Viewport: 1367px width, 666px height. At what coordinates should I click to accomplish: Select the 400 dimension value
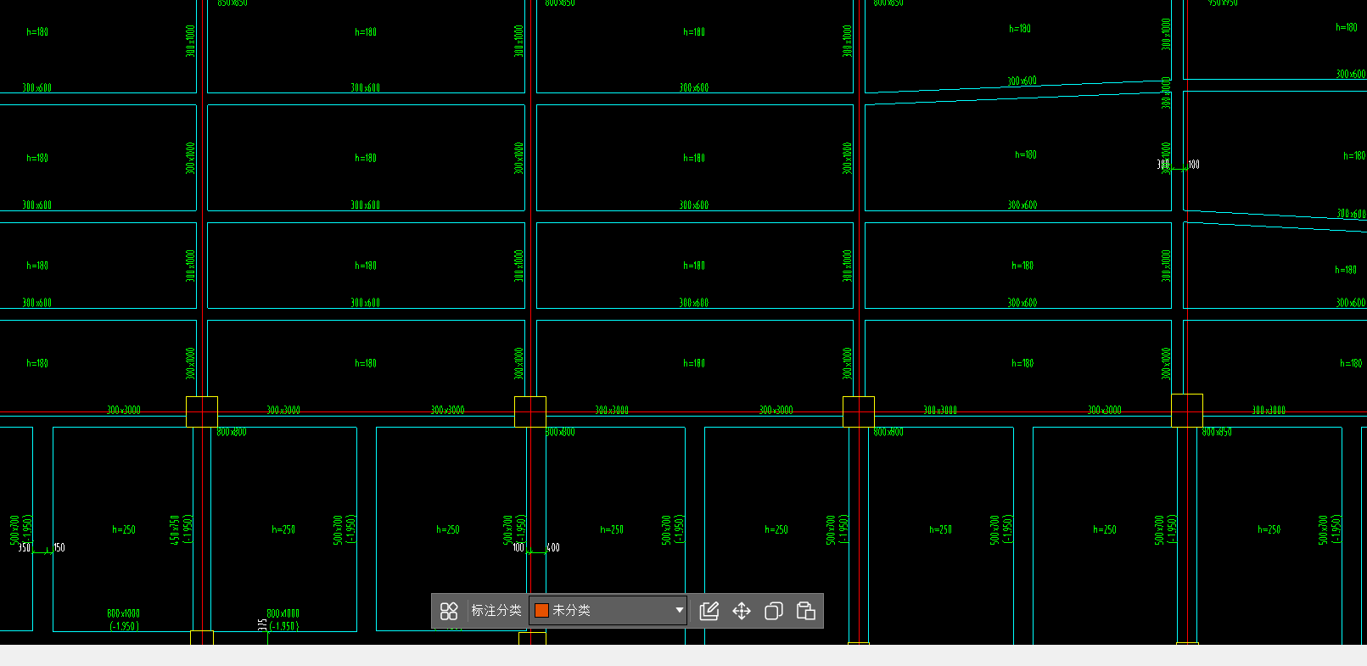point(553,548)
